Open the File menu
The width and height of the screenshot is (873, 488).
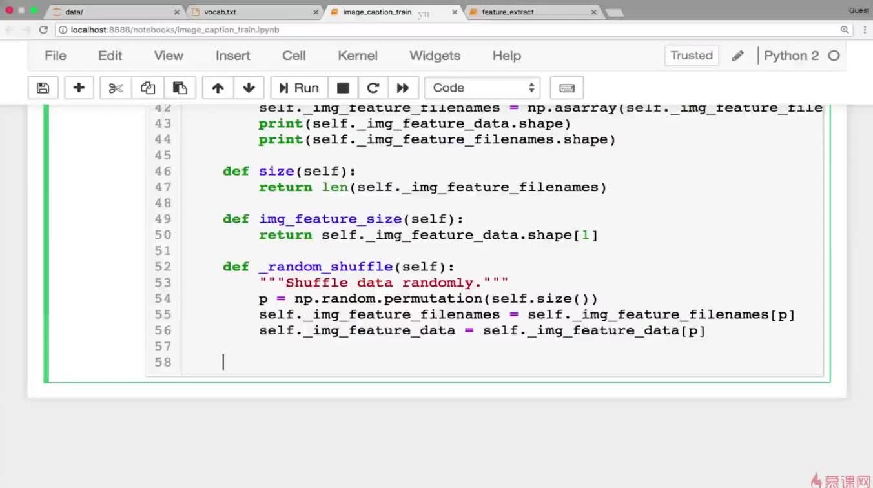(x=56, y=56)
